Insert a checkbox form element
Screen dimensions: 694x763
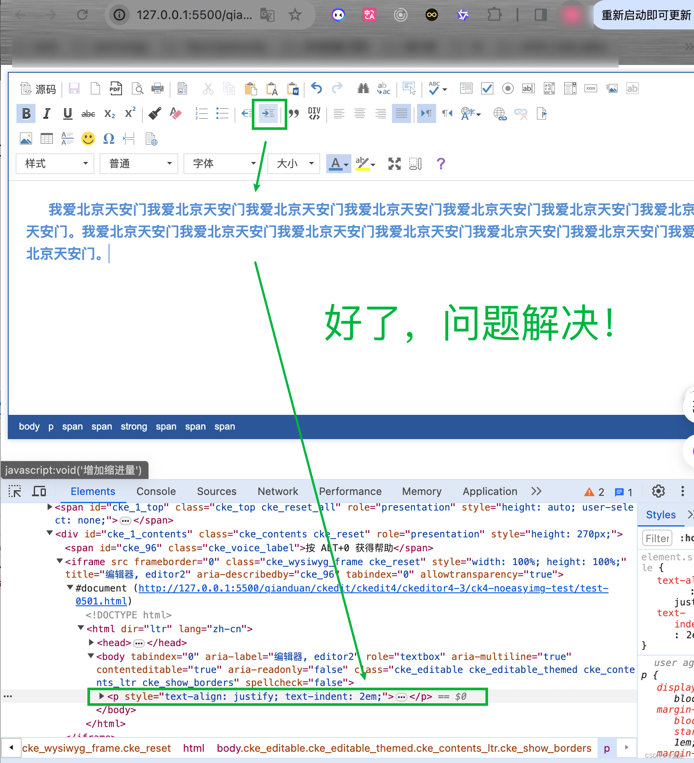click(487, 89)
